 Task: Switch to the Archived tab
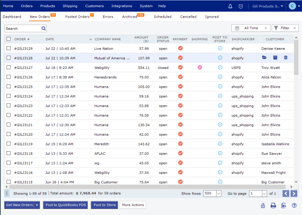click(x=129, y=17)
